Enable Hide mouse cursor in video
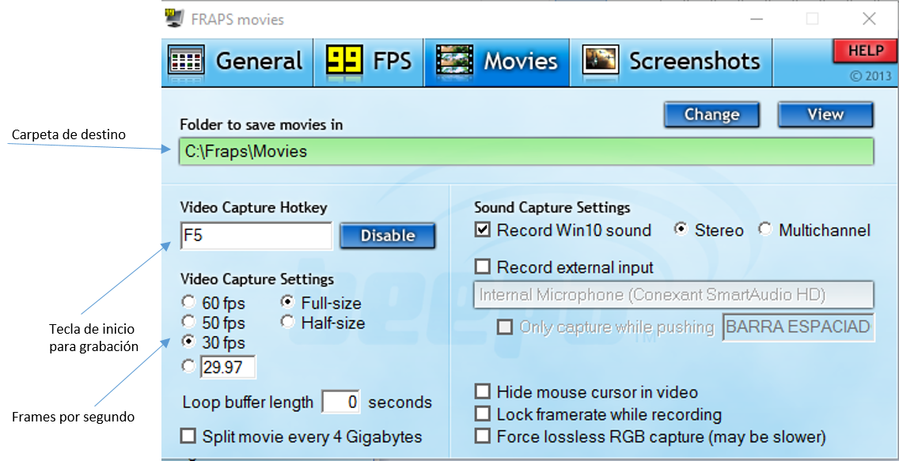Image resolution: width=899 pixels, height=461 pixels. 483,392
